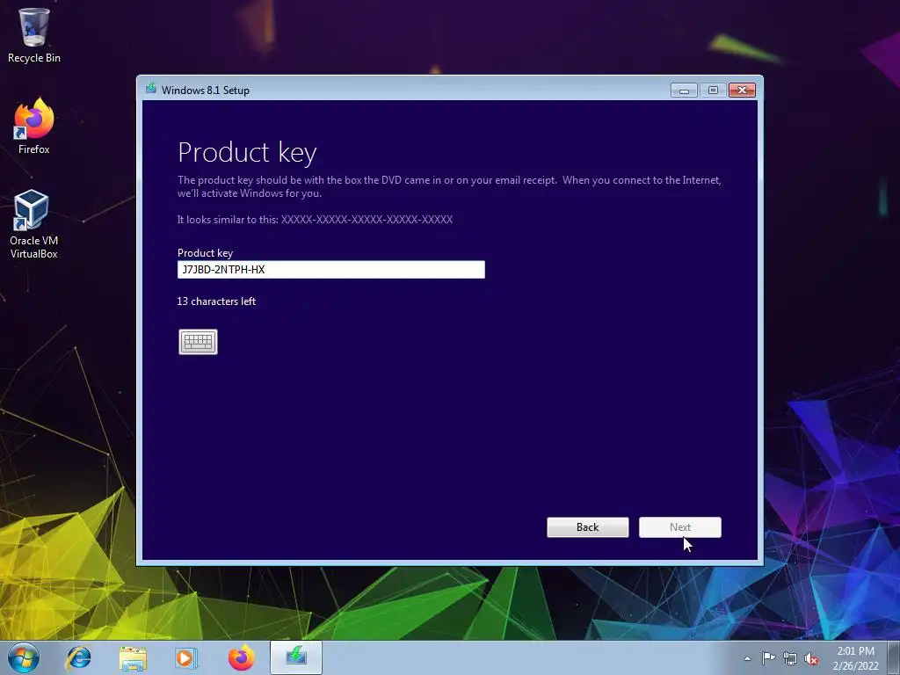
Task: Click the XXXXX-XXXXX key format example text
Action: (x=367, y=220)
